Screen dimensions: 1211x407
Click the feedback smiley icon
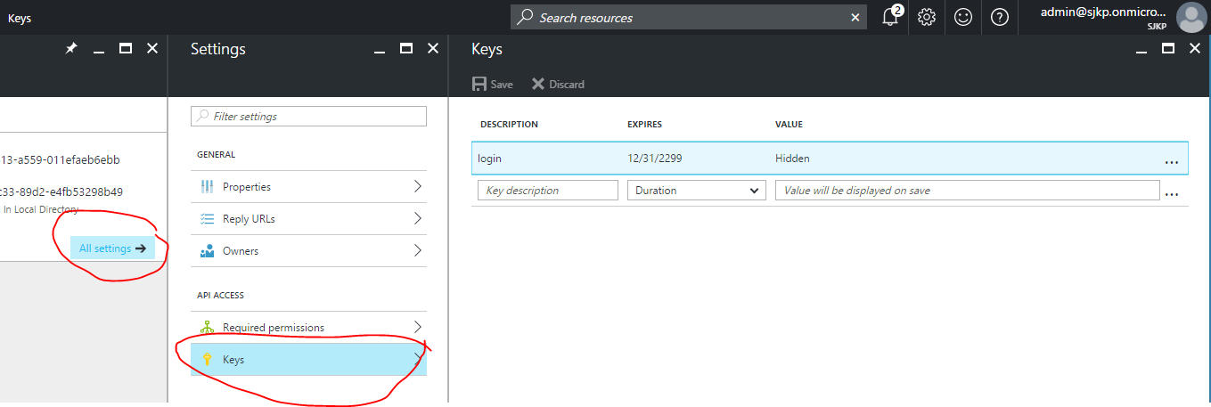pos(963,17)
